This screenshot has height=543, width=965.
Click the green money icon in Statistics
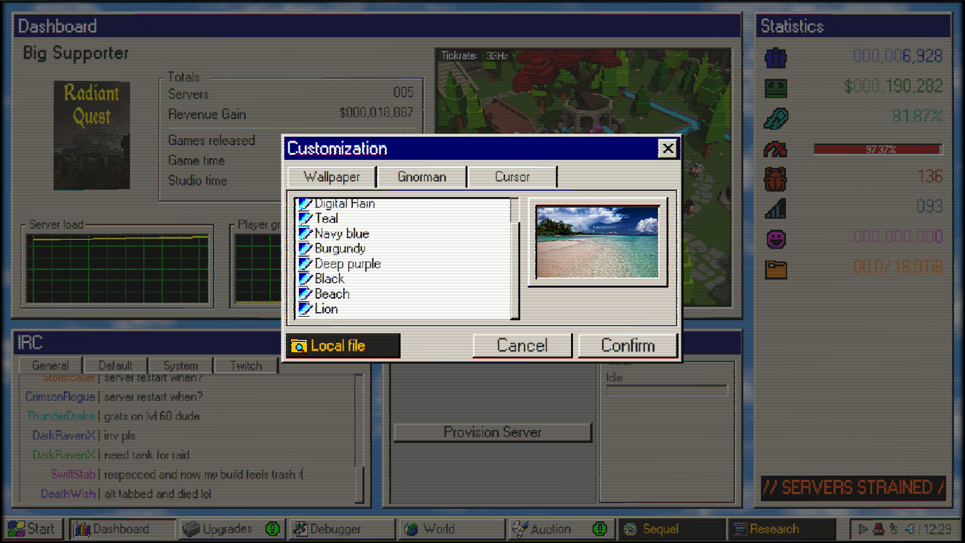click(x=775, y=88)
